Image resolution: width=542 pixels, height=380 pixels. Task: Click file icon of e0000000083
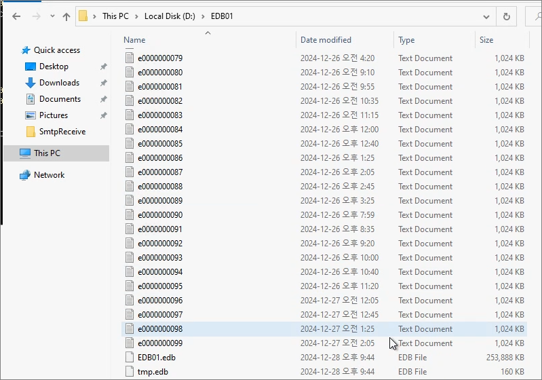point(130,115)
